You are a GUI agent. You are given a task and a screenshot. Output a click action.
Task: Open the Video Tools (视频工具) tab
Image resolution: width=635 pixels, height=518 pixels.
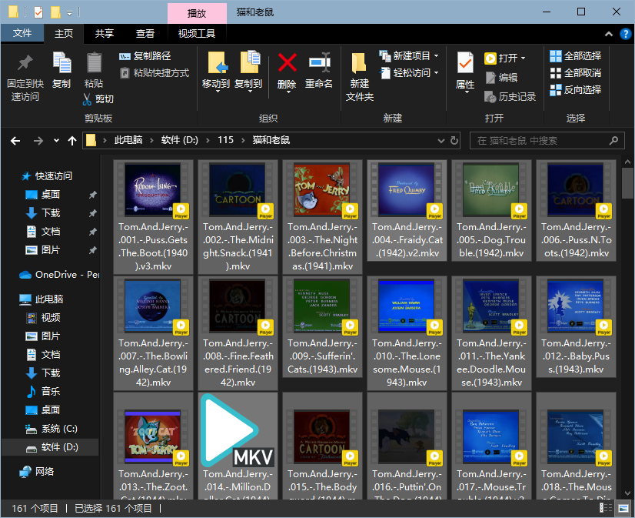click(197, 34)
